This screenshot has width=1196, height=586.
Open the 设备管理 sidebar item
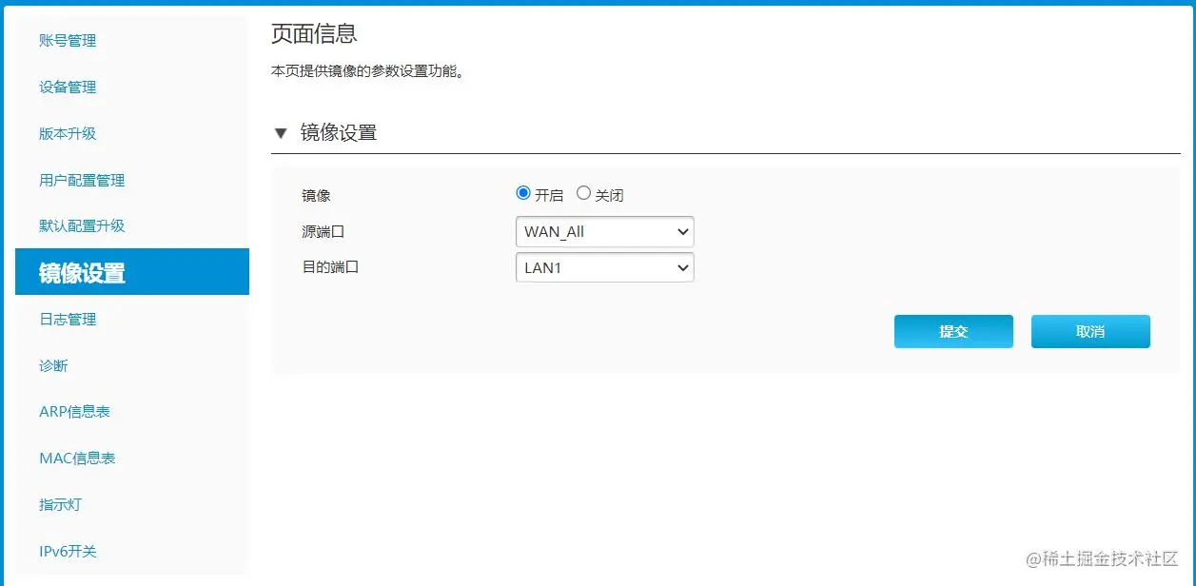(x=67, y=87)
